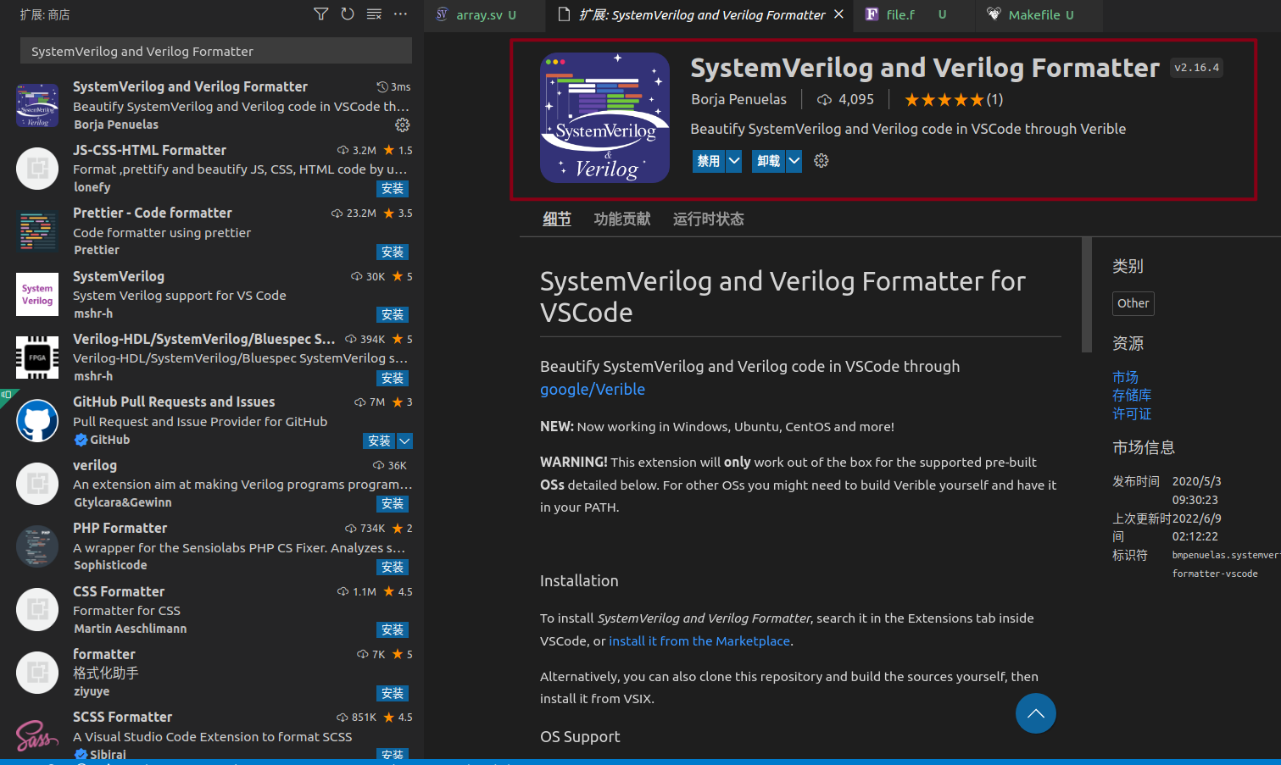
Task: Install the ziyuye formatter extension
Action: tap(393, 693)
